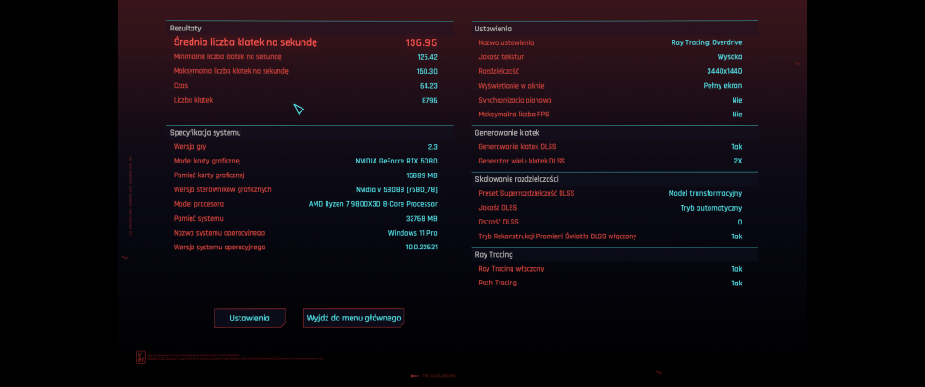
Task: Select the 3440x1440 resolution value
Action: [724, 71]
